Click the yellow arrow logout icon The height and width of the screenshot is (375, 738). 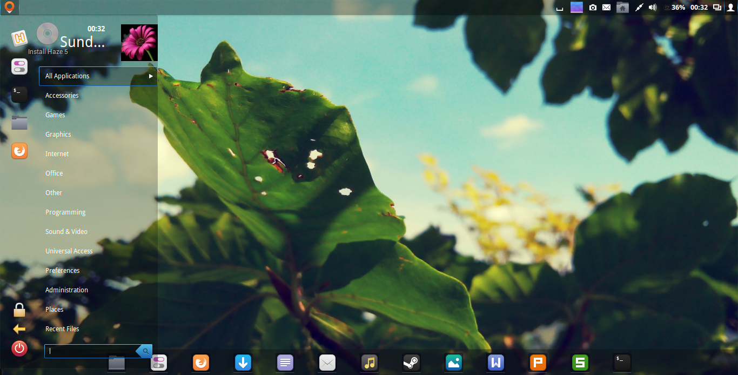[x=19, y=329]
